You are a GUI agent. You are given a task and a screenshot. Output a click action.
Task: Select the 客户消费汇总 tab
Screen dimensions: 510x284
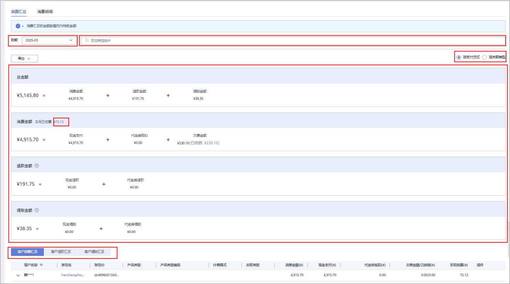27,252
